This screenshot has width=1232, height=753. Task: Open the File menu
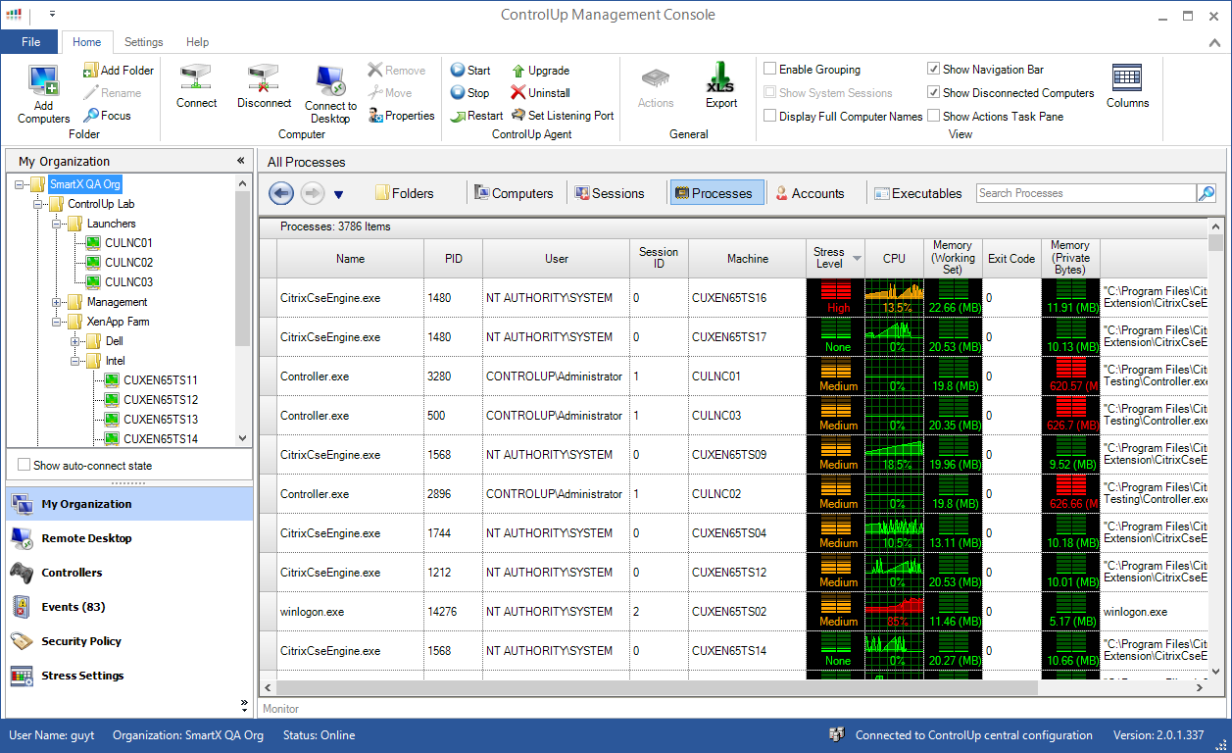coord(30,42)
